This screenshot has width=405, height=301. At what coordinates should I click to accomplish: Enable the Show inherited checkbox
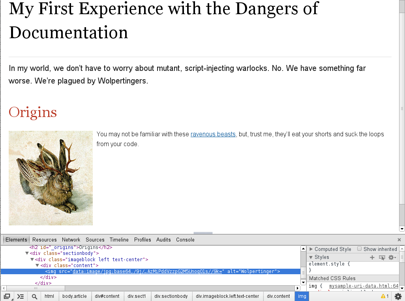coord(360,249)
